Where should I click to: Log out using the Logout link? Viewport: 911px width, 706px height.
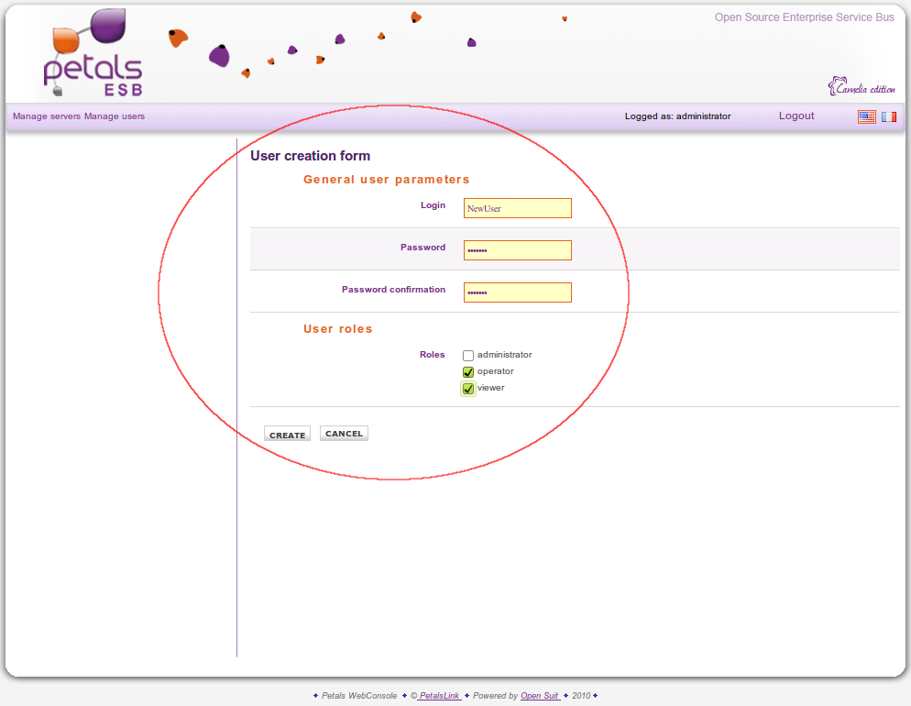coord(796,116)
